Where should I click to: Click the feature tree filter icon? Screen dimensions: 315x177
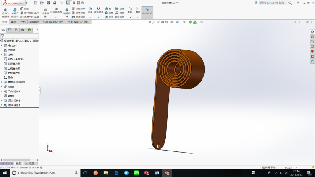pos(3,36)
